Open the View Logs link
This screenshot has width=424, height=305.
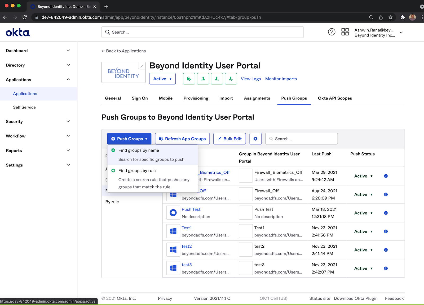click(x=251, y=79)
